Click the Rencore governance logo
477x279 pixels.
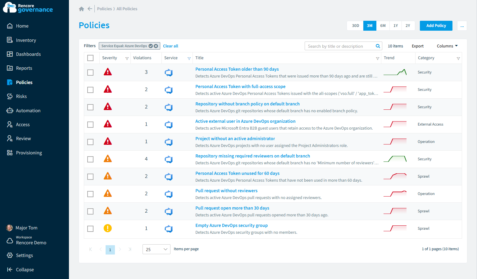(28, 8)
